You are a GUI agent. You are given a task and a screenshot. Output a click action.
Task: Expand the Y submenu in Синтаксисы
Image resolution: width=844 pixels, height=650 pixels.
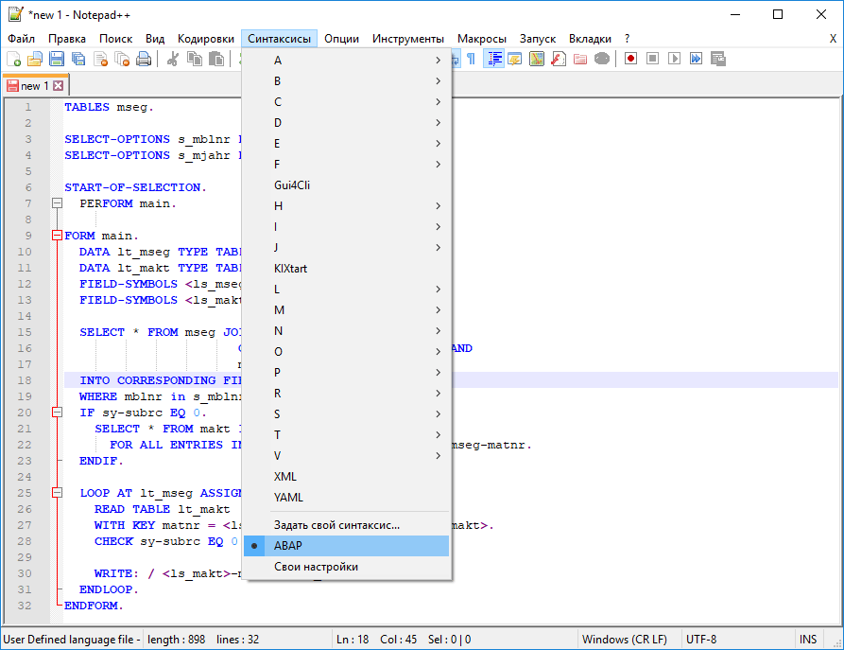pos(288,497)
